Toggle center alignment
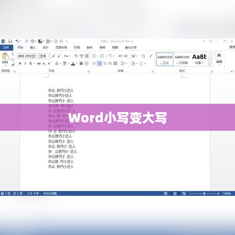Image resolution: width=235 pixels, height=235 pixels. coord(99,64)
